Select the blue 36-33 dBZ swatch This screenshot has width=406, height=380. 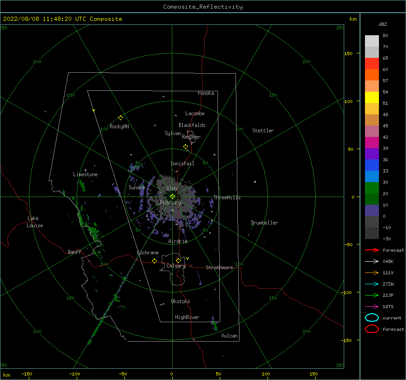(x=372, y=165)
